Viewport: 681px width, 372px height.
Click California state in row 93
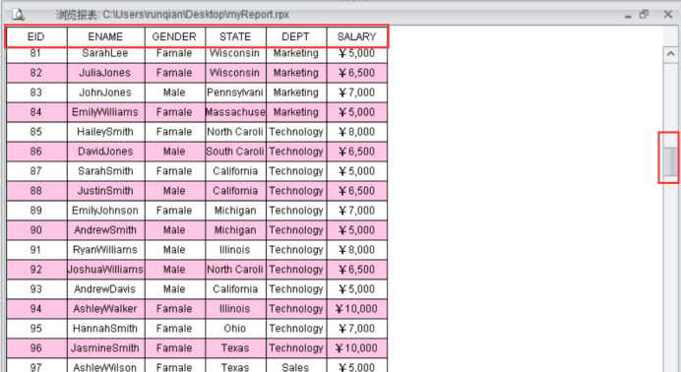(235, 289)
